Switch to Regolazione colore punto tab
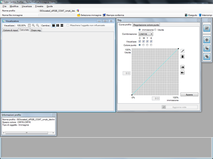The width and height of the screenshot is (213, 159). tap(146, 25)
